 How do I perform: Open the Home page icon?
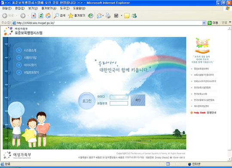pyautogui.click(x=48, y=15)
